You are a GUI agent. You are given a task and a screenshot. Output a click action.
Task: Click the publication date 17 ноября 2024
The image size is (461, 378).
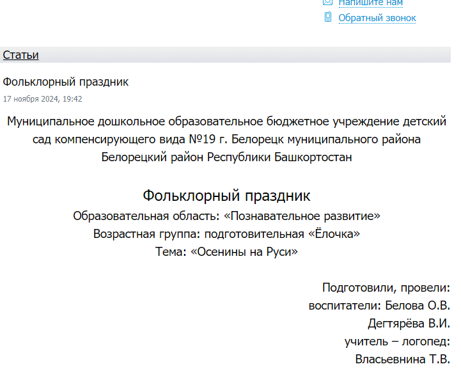coord(42,99)
